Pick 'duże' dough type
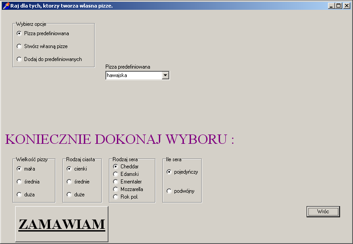The width and height of the screenshot is (353, 244). 69,195
